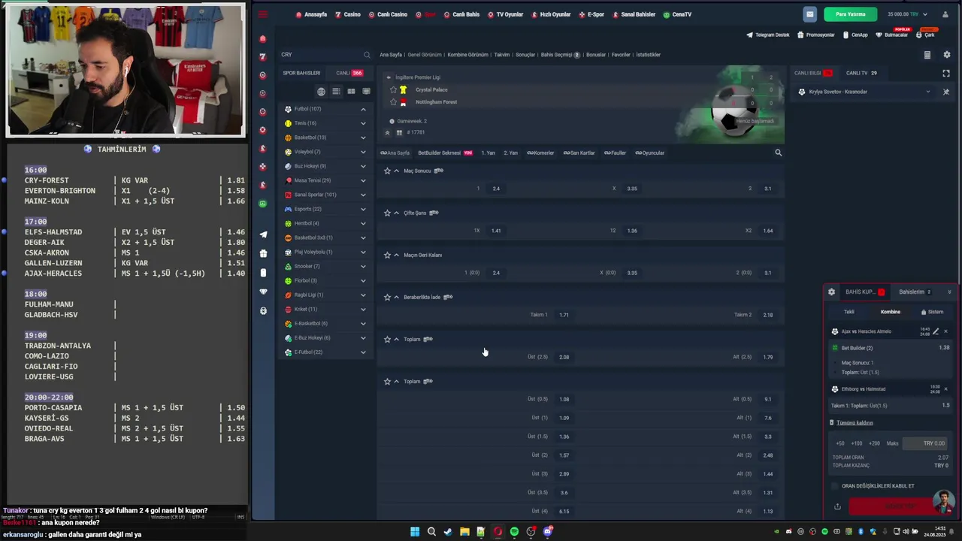
Task: Click the betting calculator icon
Action: 927,55
